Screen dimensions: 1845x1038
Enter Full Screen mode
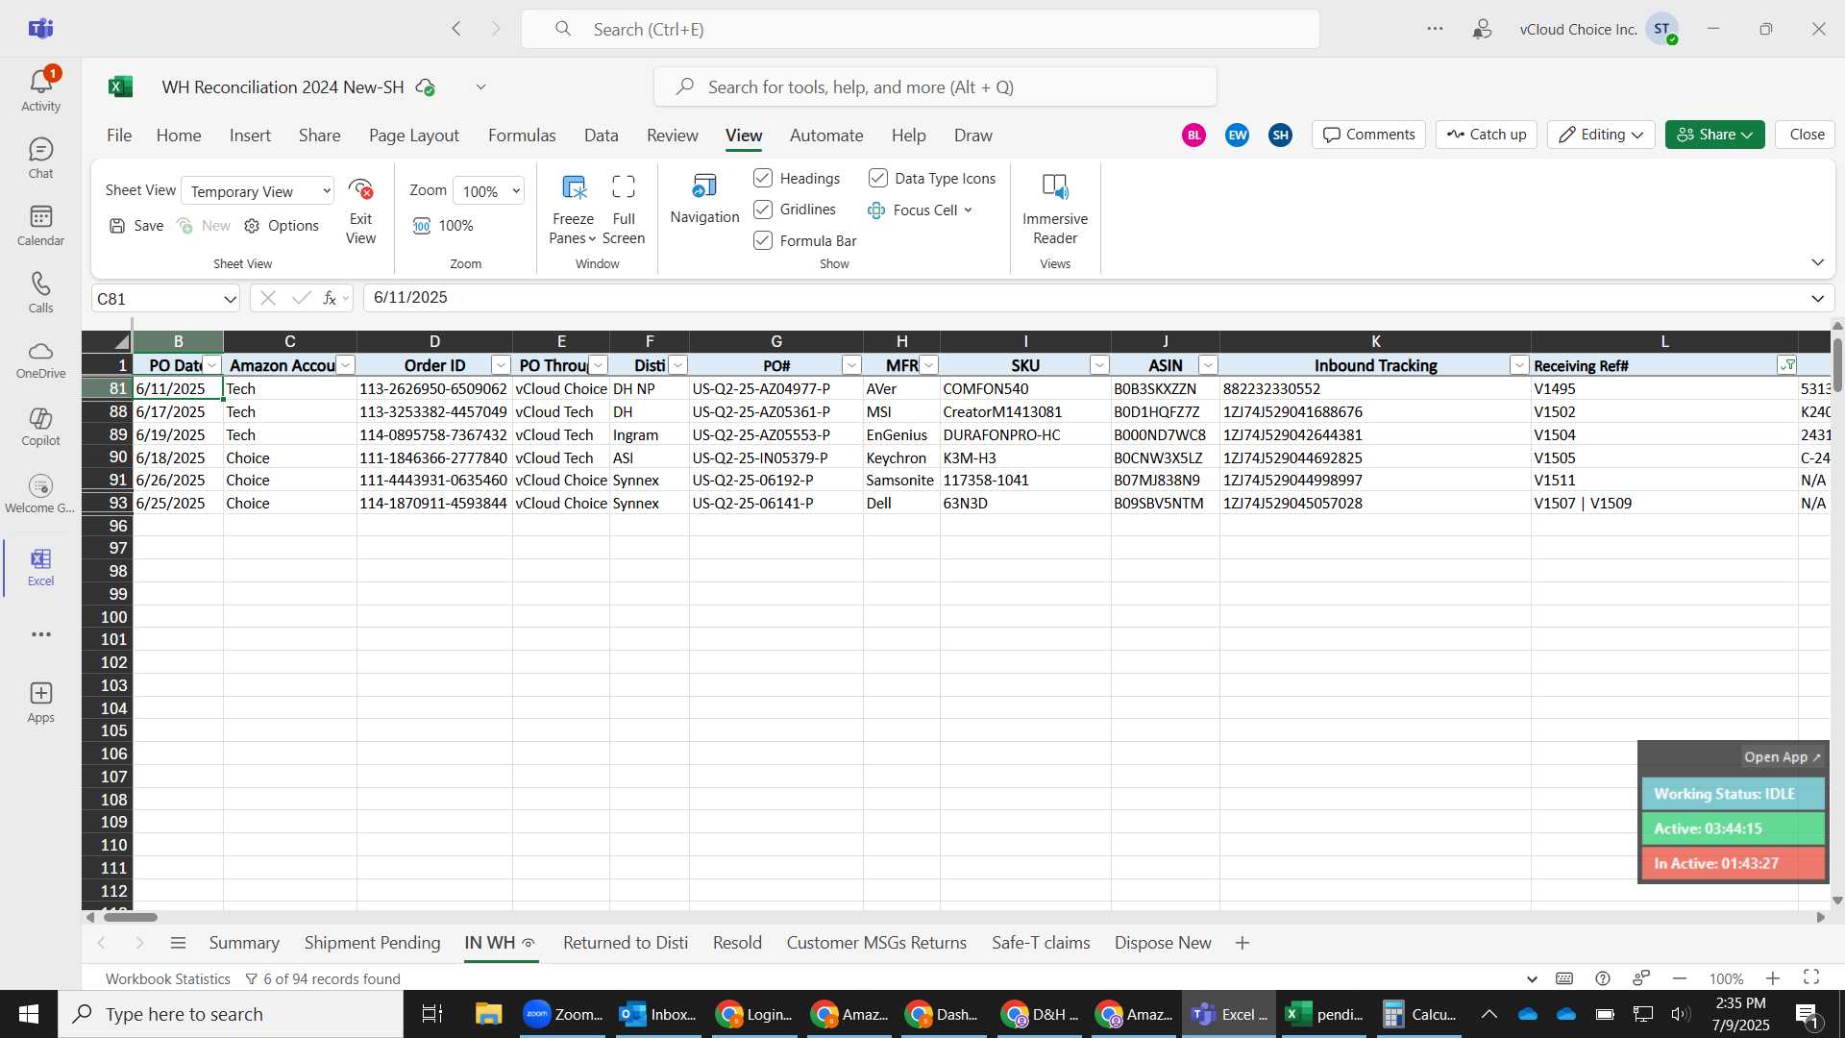coord(624,210)
